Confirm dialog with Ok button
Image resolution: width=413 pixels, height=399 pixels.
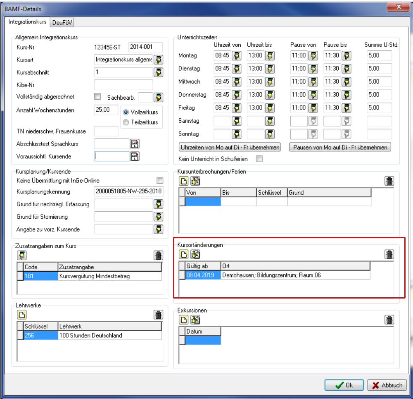[344, 385]
